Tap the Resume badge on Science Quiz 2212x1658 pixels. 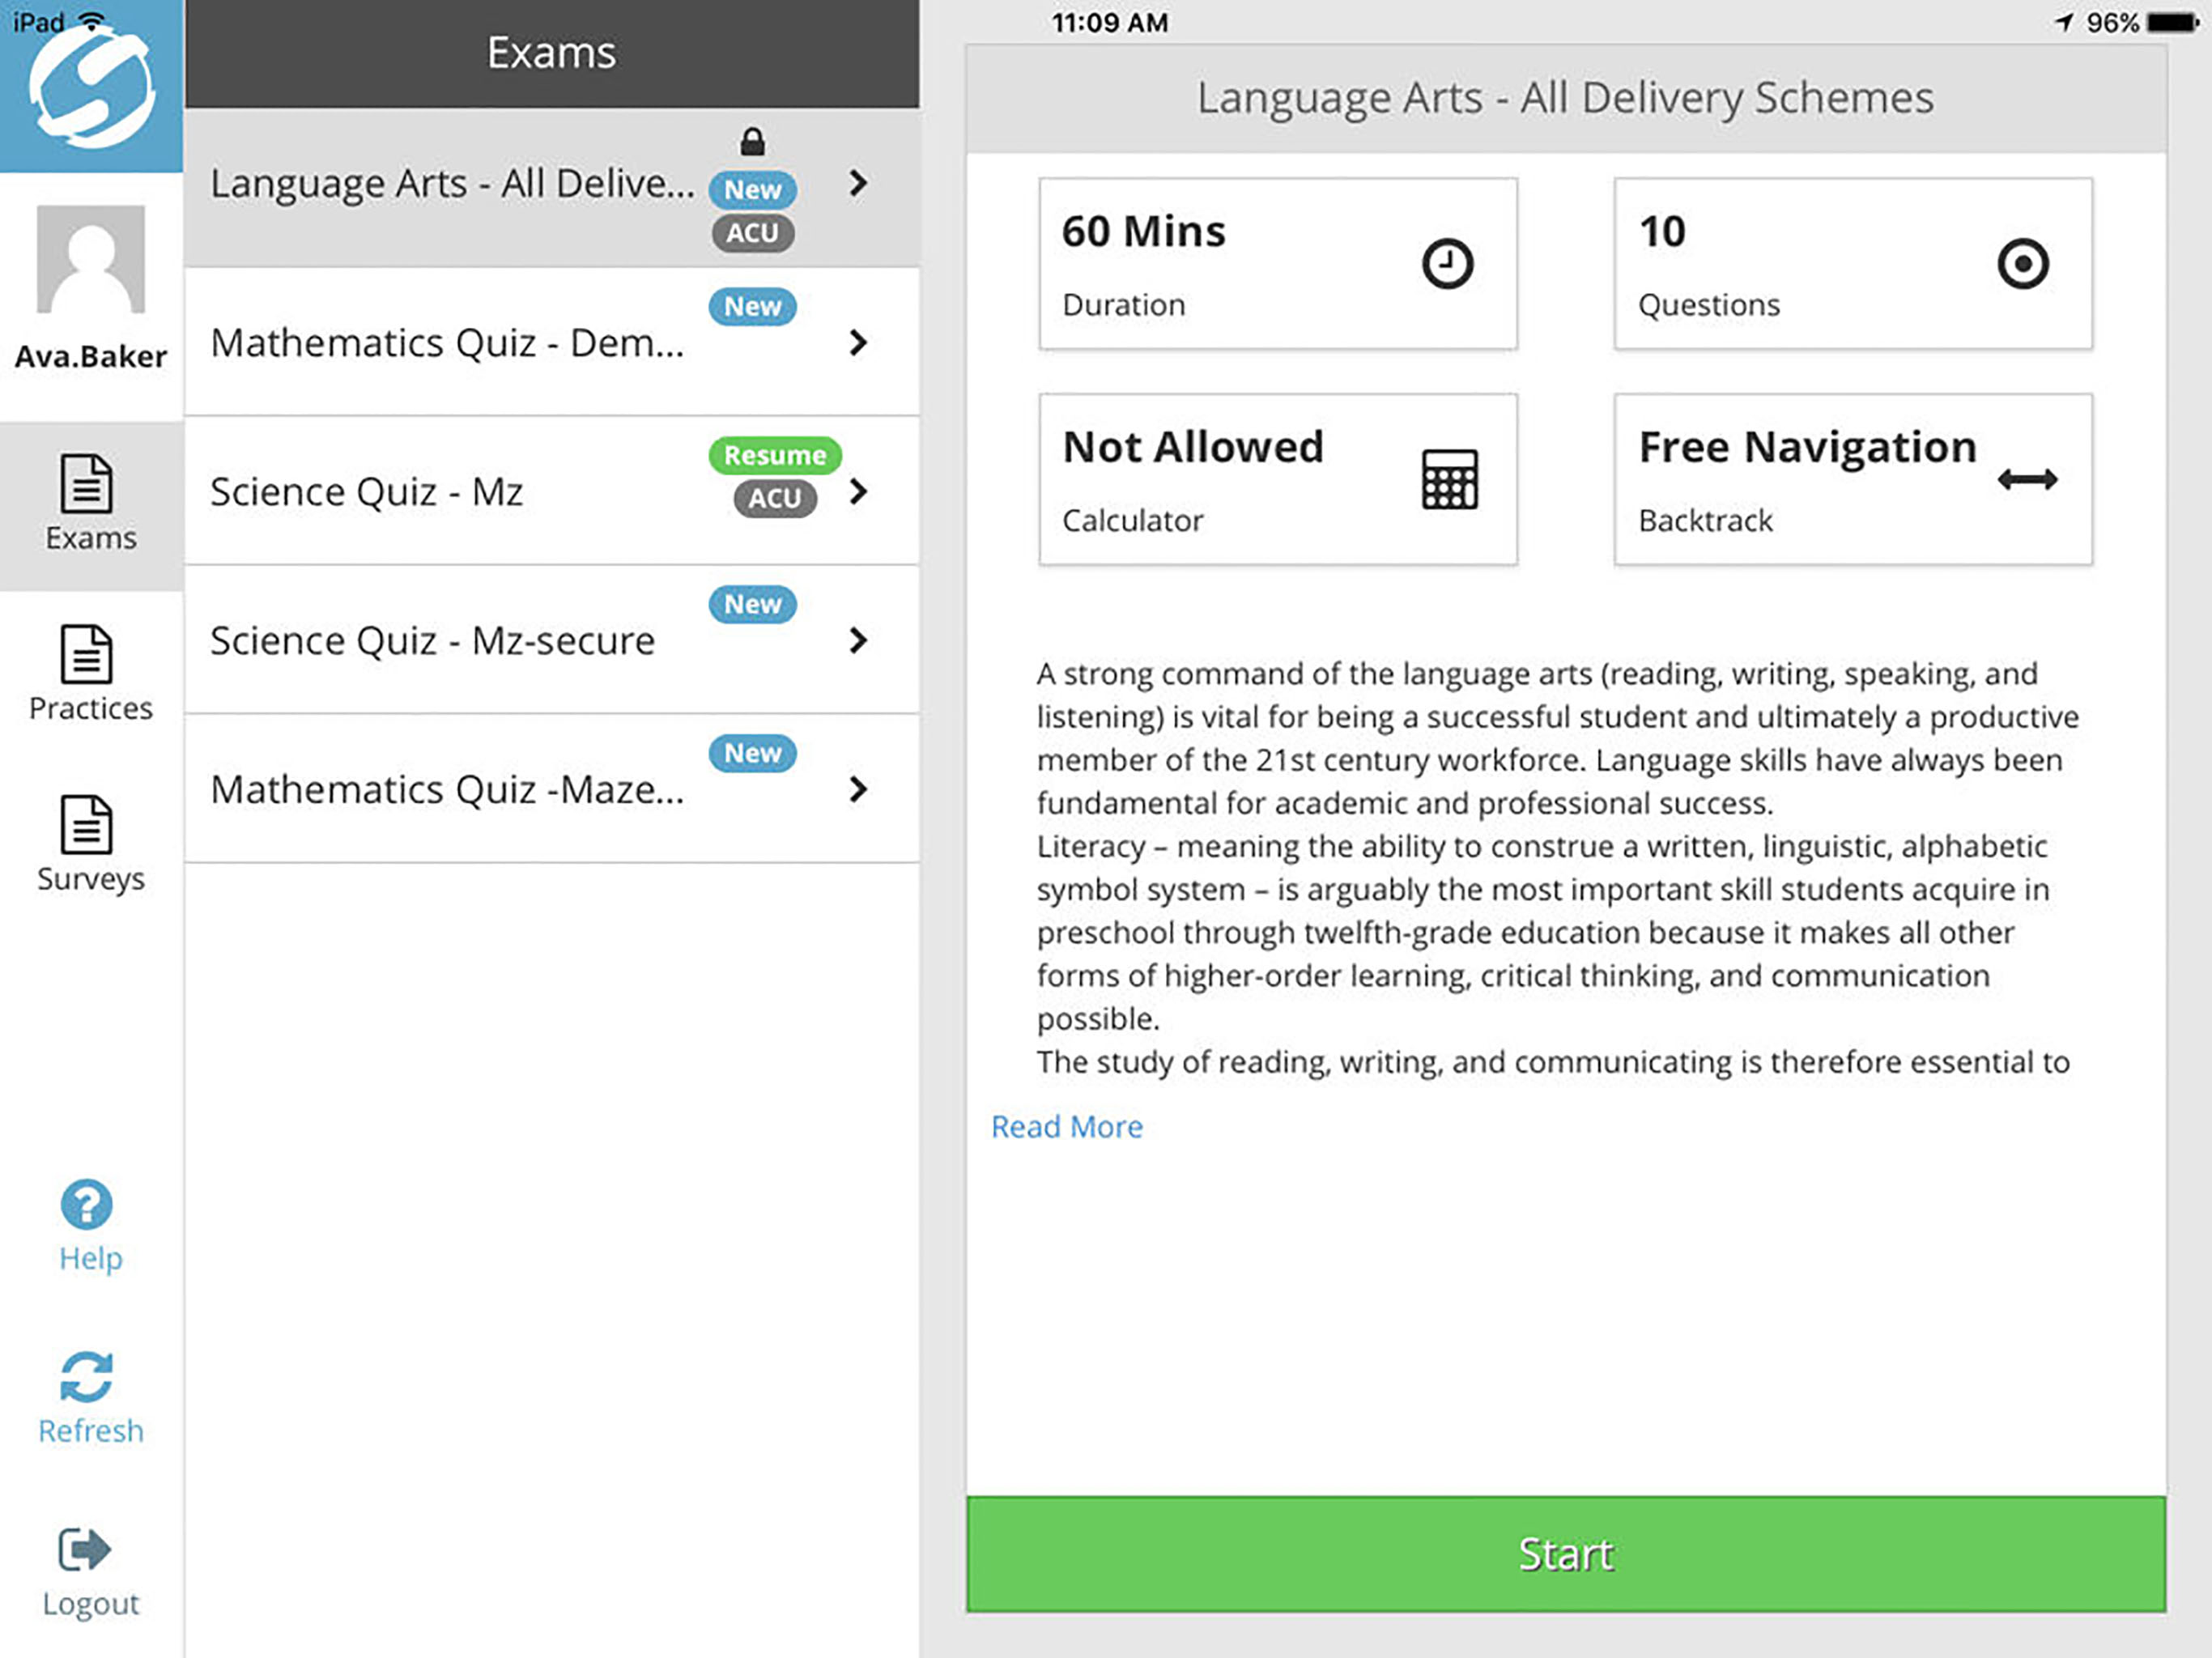[775, 455]
